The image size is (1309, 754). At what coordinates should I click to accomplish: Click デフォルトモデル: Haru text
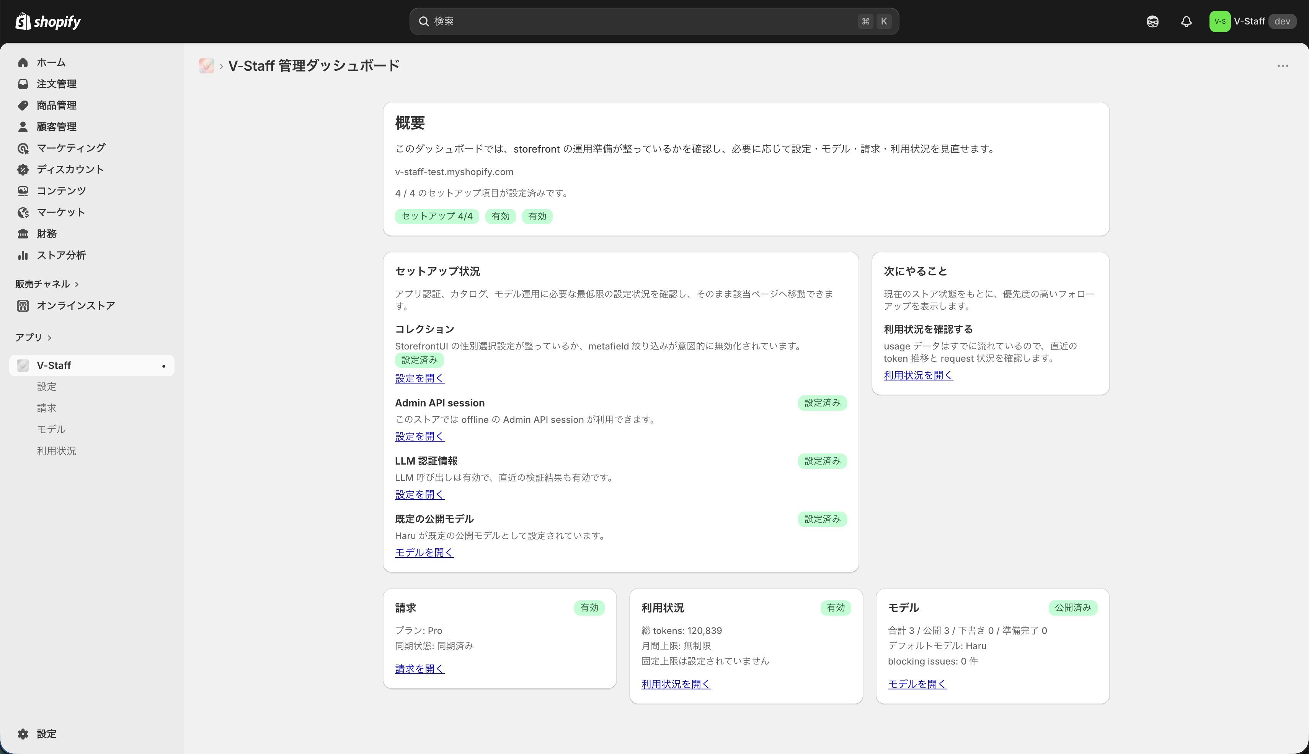[x=937, y=646]
